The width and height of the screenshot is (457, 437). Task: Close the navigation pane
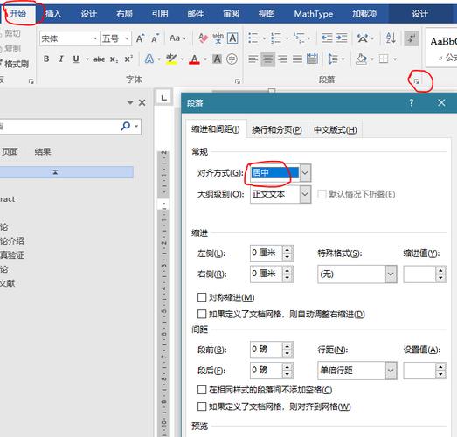point(142,102)
